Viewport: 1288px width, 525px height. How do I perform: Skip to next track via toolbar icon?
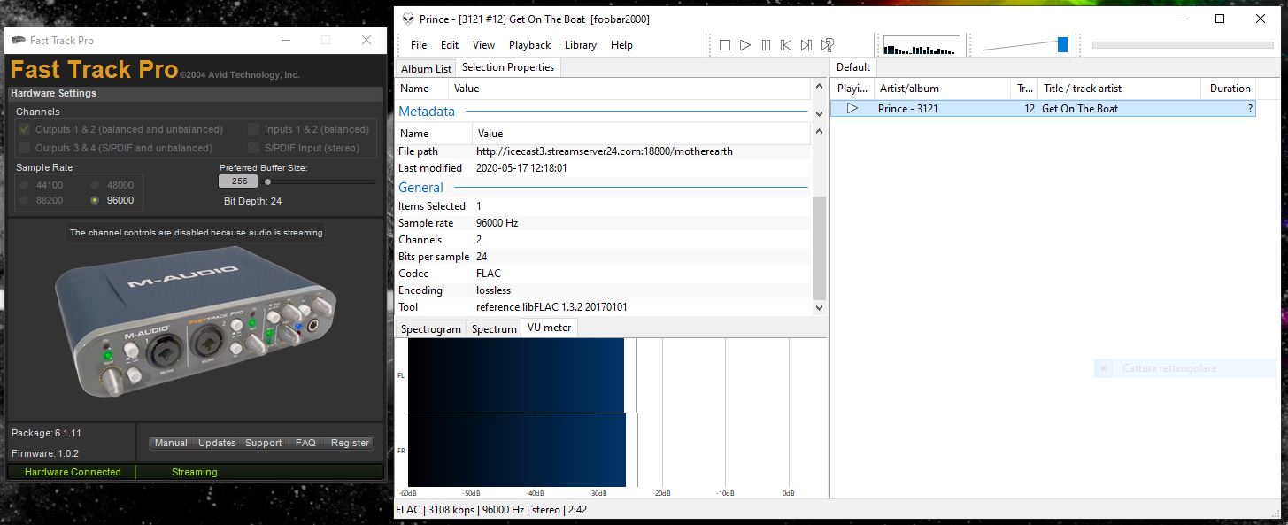(806, 45)
